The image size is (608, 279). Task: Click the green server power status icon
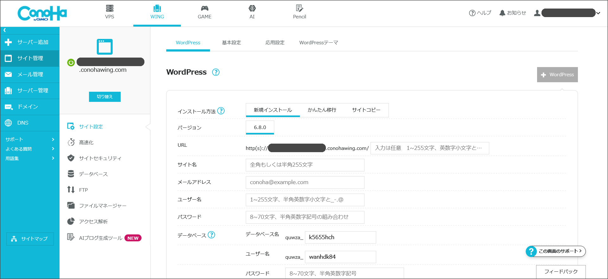(71, 63)
